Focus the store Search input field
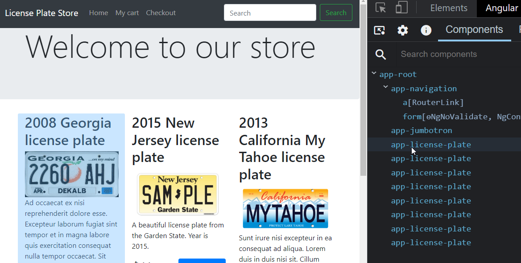Viewport: 521px width, 263px height. pos(270,12)
